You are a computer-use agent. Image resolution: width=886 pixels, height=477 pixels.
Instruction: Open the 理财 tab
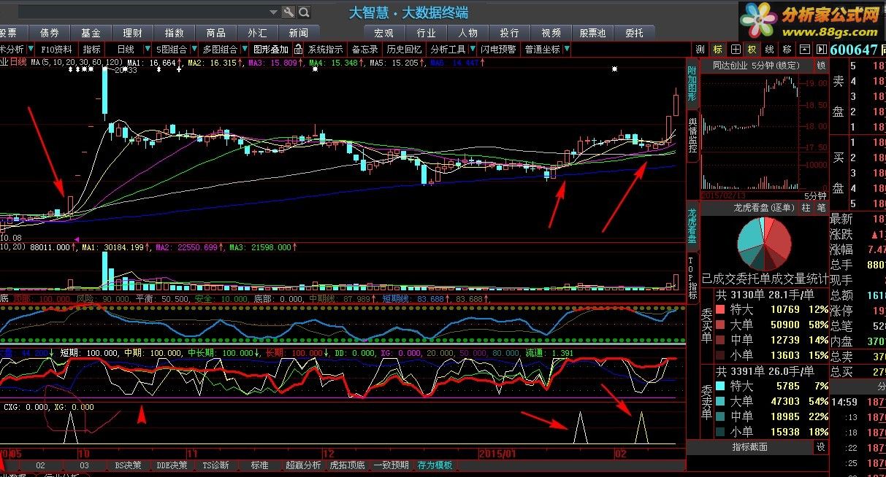(133, 33)
